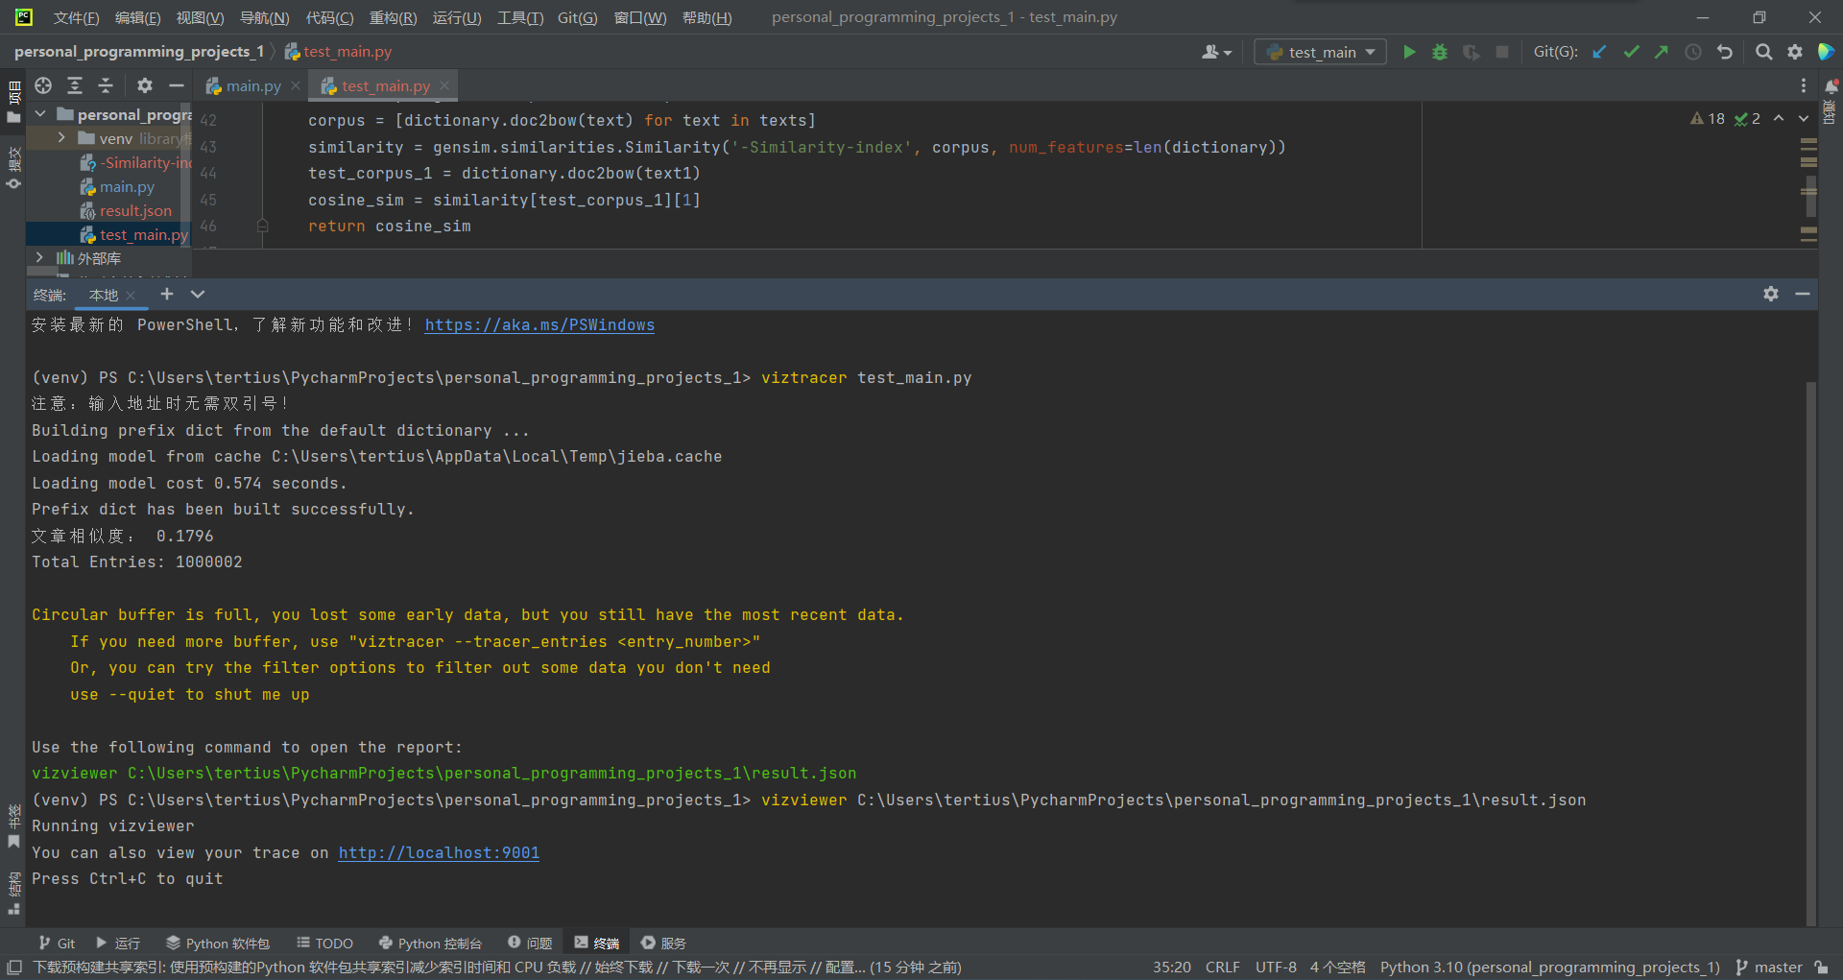Open the 编辑(E) menu
This screenshot has width=1843, height=980.
tap(137, 17)
